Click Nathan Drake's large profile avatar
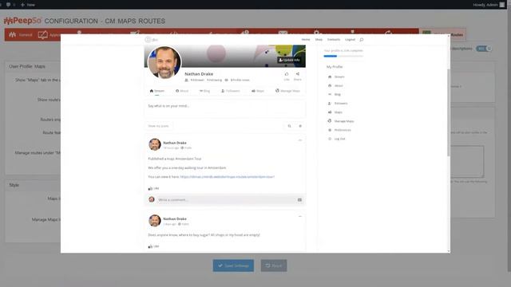The height and width of the screenshot is (287, 511). tap(164, 62)
